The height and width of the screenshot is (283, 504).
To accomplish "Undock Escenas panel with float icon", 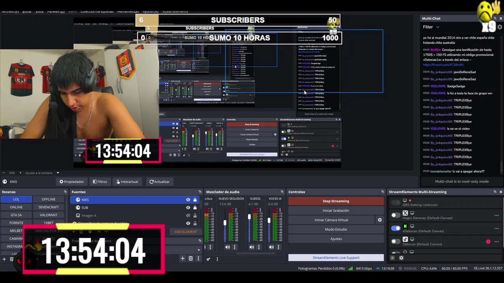I will (65, 192).
